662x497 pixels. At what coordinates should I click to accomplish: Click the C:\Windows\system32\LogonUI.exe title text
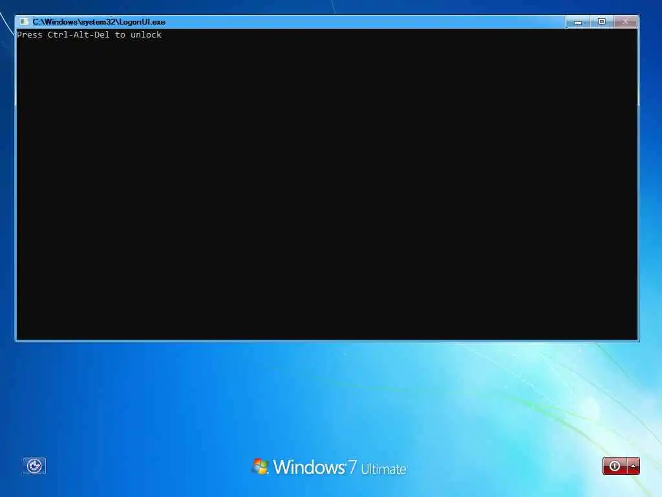99,22
